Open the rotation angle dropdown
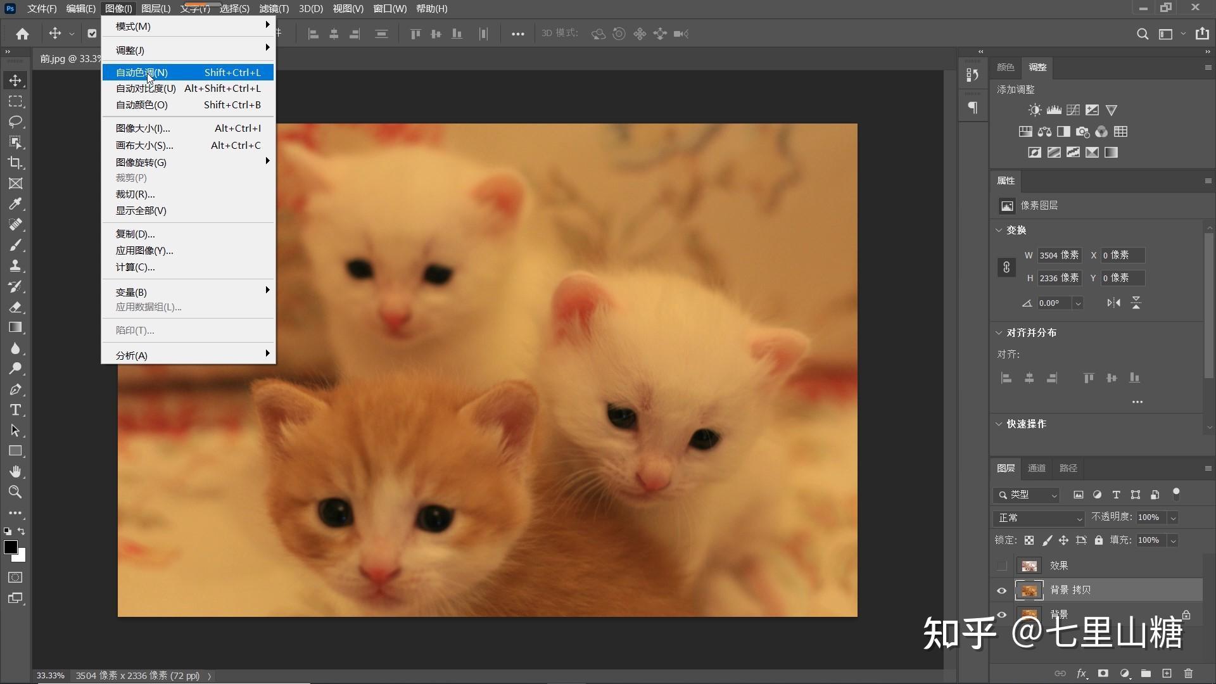 coord(1078,303)
